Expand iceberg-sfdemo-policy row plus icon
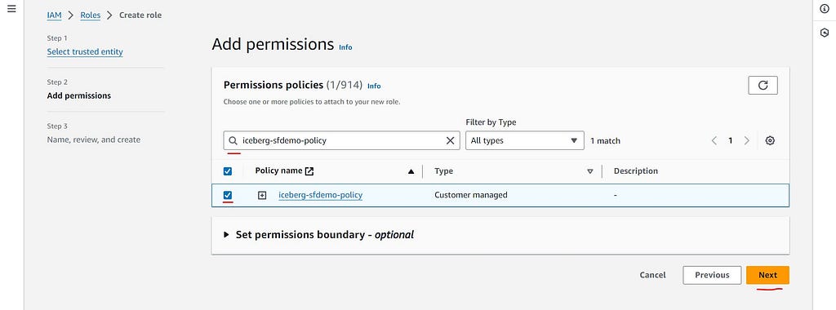Viewport: 836px width, 310px height. click(262, 196)
